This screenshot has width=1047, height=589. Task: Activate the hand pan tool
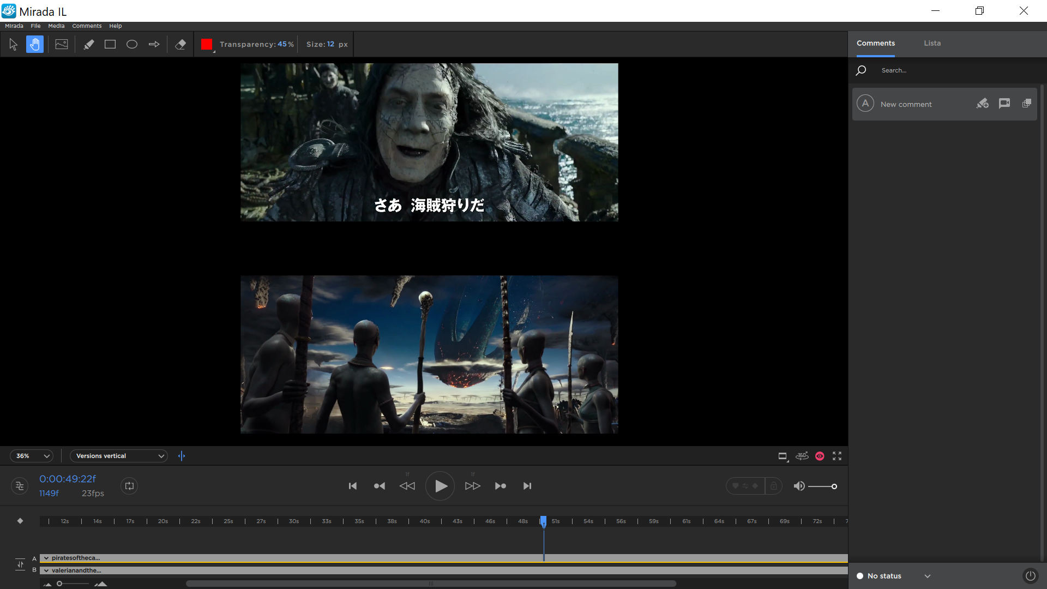pos(35,44)
